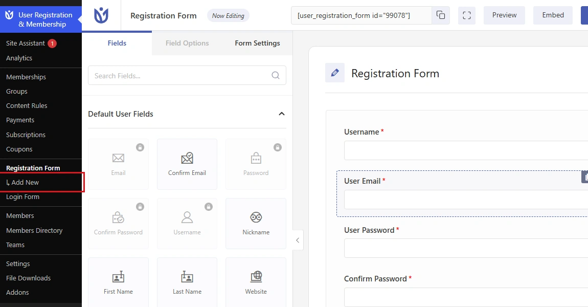The height and width of the screenshot is (307, 588).
Task: Go to Analytics page
Action: pos(19,58)
